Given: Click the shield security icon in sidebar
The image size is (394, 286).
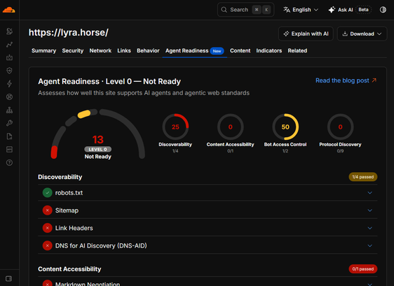Looking at the screenshot, I should click(x=9, y=71).
